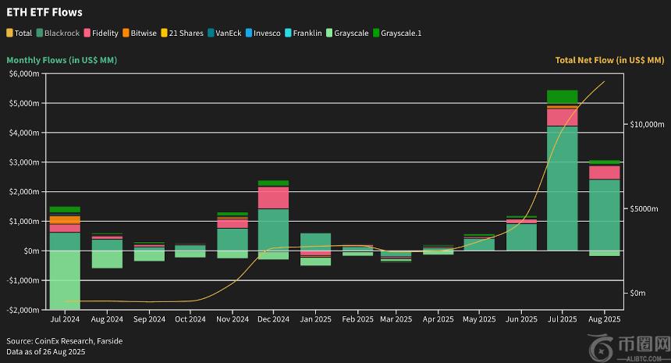Click the Total Net Flow axis title

pos(609,60)
